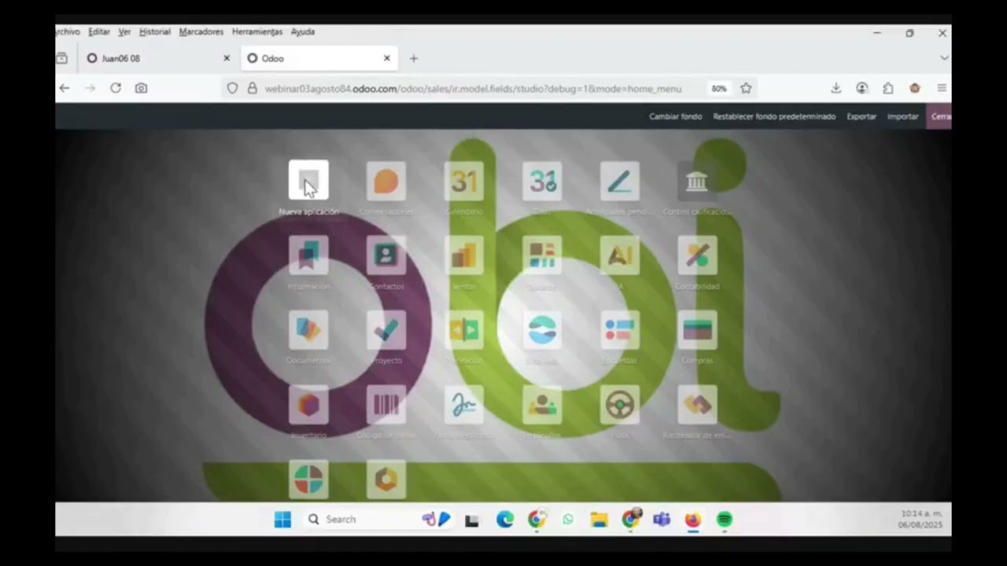This screenshot has width=1007, height=566.
Task: Open the Encuestas app icon
Action: 620,330
